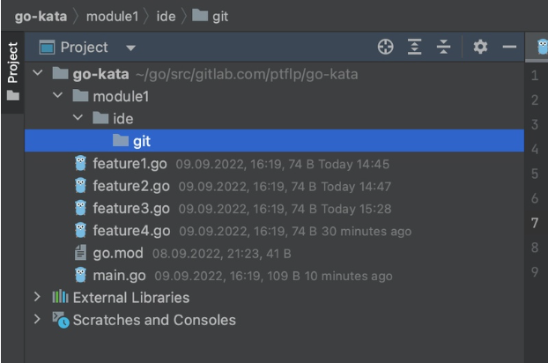Expand External Libraries node
Image resolution: width=548 pixels, height=363 pixels.
pos(38,298)
